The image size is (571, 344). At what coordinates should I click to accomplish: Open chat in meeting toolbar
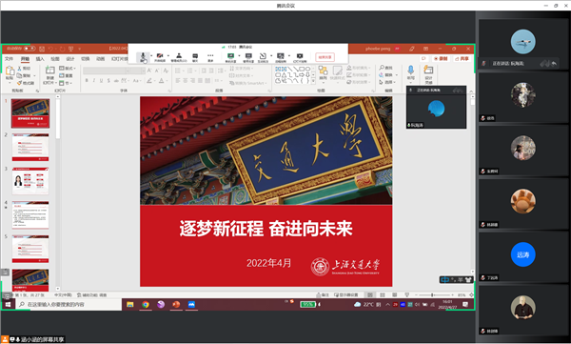pyautogui.click(x=195, y=57)
